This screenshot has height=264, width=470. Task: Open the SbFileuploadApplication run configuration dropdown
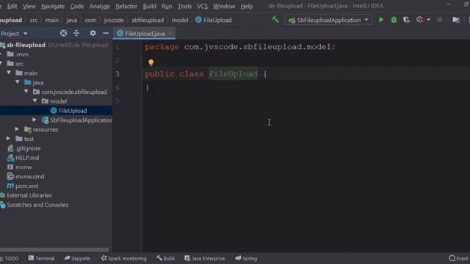tap(328, 20)
